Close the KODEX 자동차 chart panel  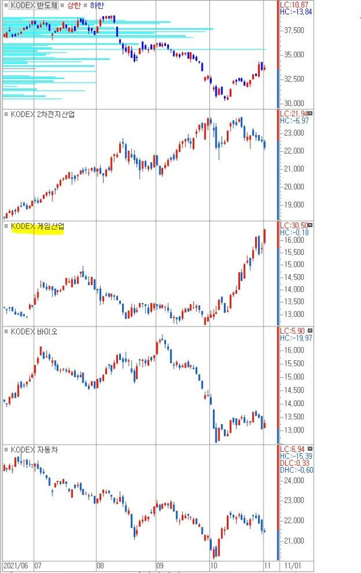tap(310, 448)
